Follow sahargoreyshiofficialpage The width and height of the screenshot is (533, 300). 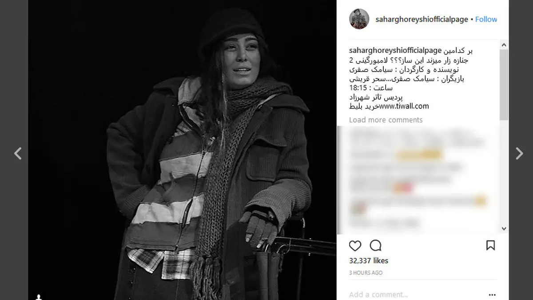tap(486, 19)
